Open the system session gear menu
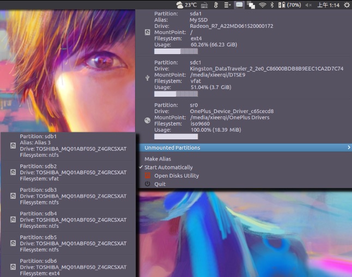The image size is (352, 277). click(347, 5)
